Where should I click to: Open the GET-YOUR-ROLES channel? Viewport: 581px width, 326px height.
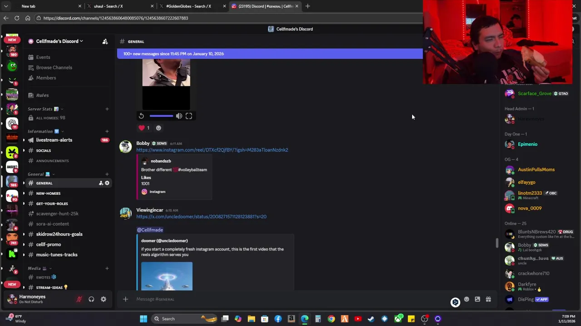[x=52, y=204]
